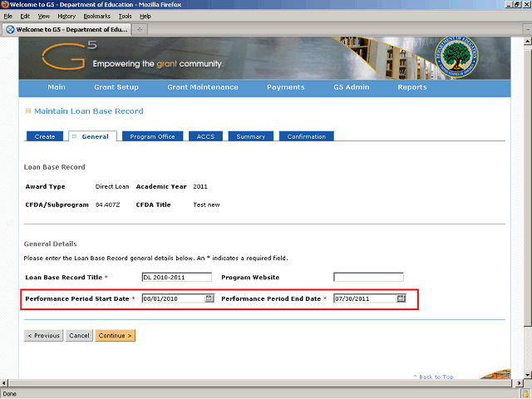The width and height of the screenshot is (532, 399).
Task: Open the History menu
Action: coord(66,17)
